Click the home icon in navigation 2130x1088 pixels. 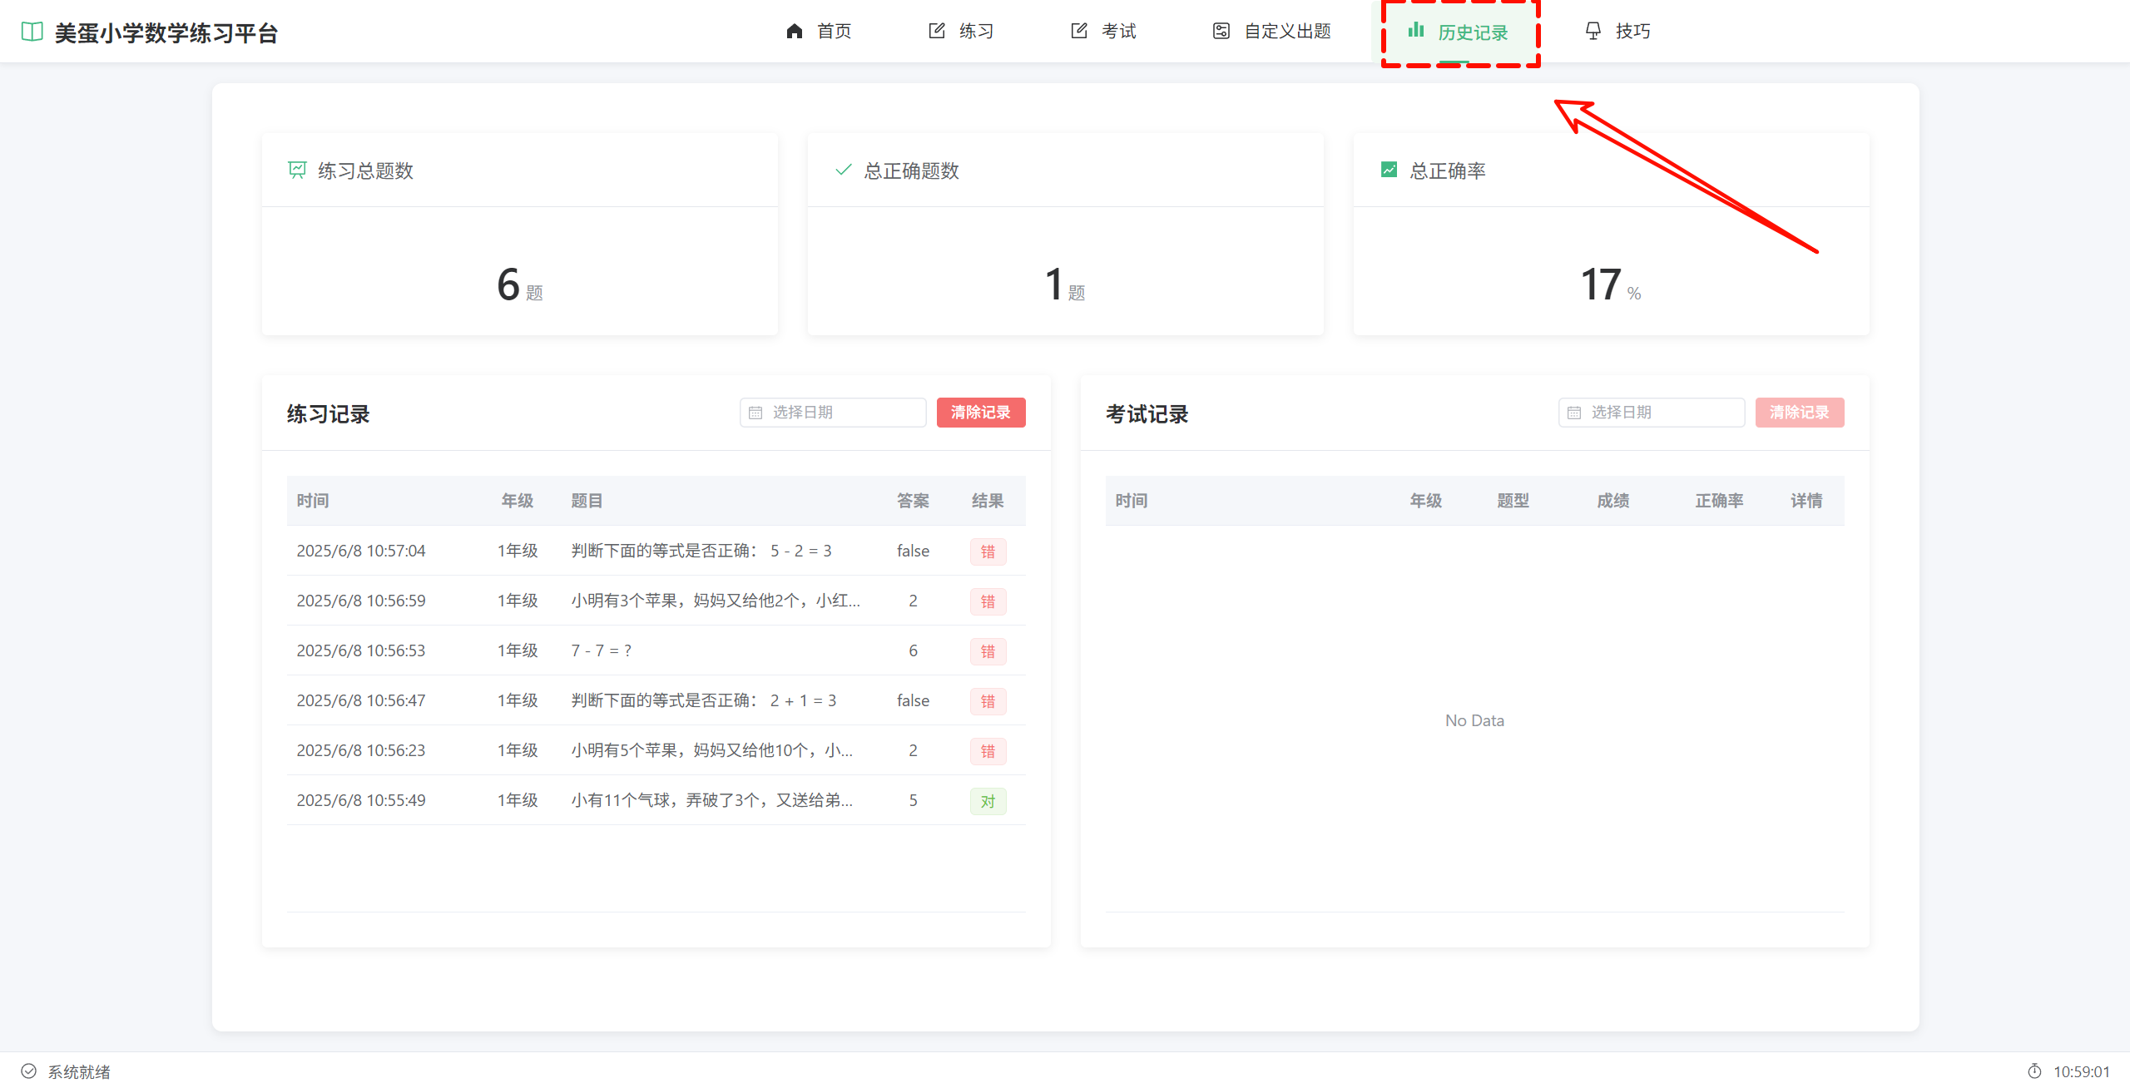(794, 32)
